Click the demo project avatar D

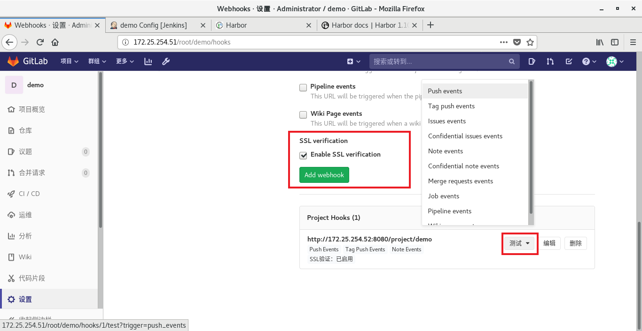(14, 85)
